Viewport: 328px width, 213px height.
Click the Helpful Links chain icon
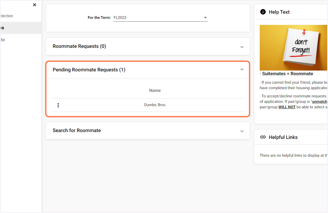pyautogui.click(x=263, y=137)
